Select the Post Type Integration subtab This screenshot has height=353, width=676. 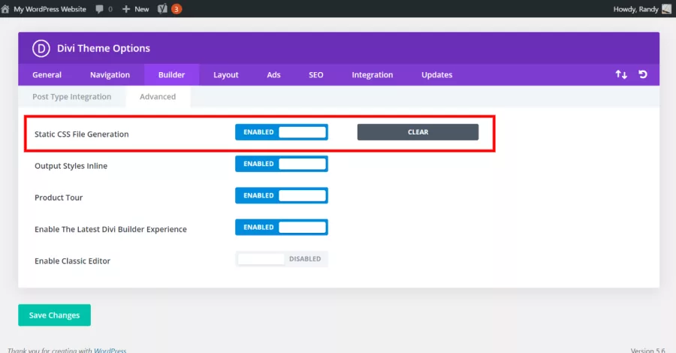[72, 97]
